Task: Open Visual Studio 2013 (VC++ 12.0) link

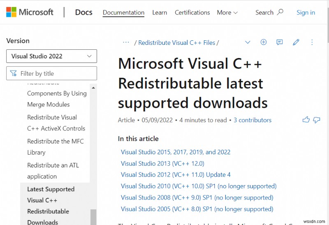Action: click(x=162, y=163)
